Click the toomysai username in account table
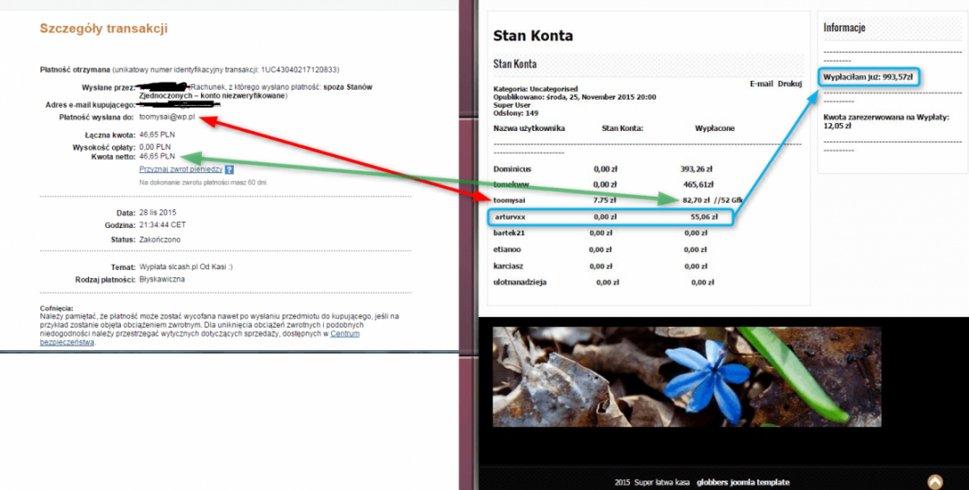 coord(511,200)
